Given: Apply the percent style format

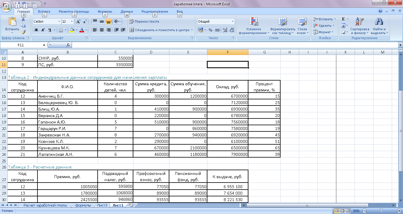Looking at the screenshot, I should coord(210,30).
